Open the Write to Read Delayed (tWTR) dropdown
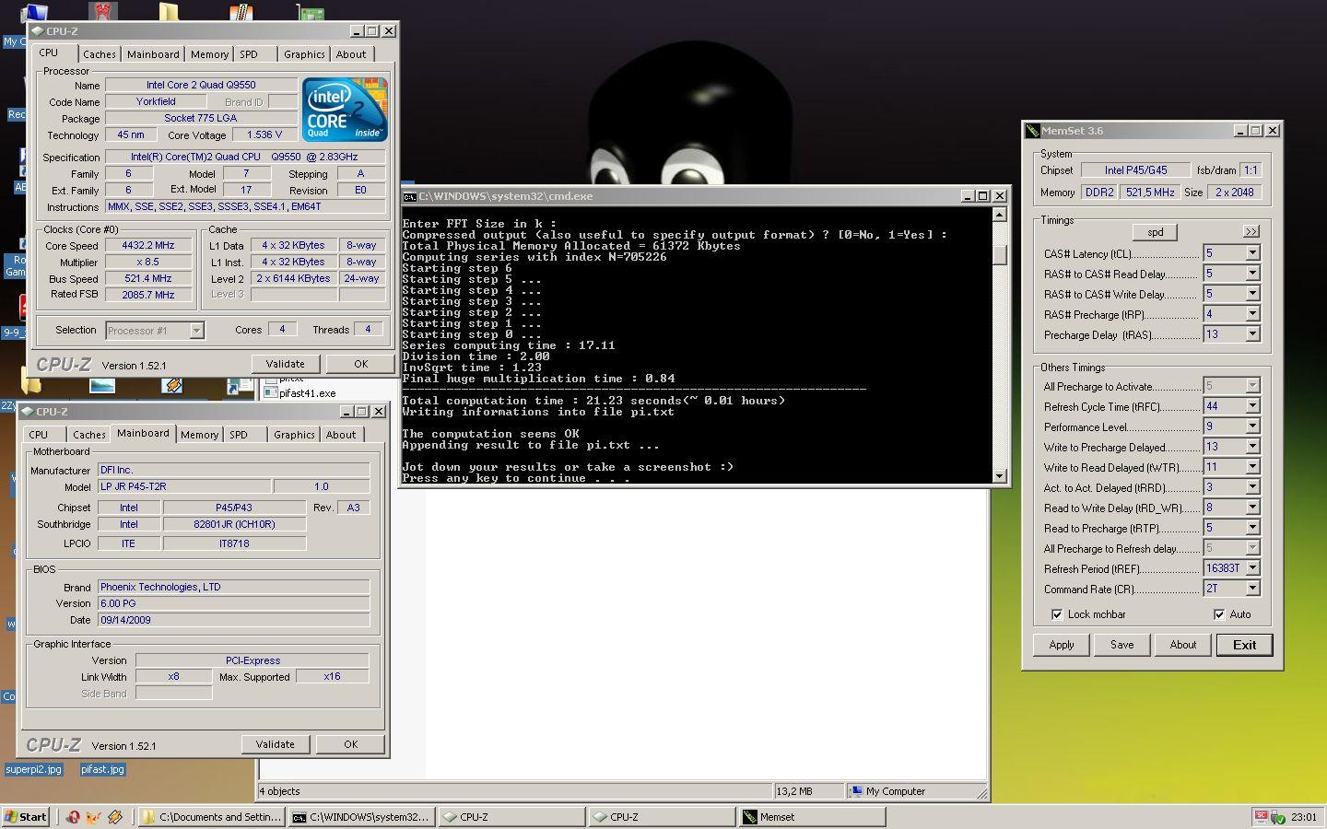This screenshot has width=1327, height=829. click(1252, 467)
